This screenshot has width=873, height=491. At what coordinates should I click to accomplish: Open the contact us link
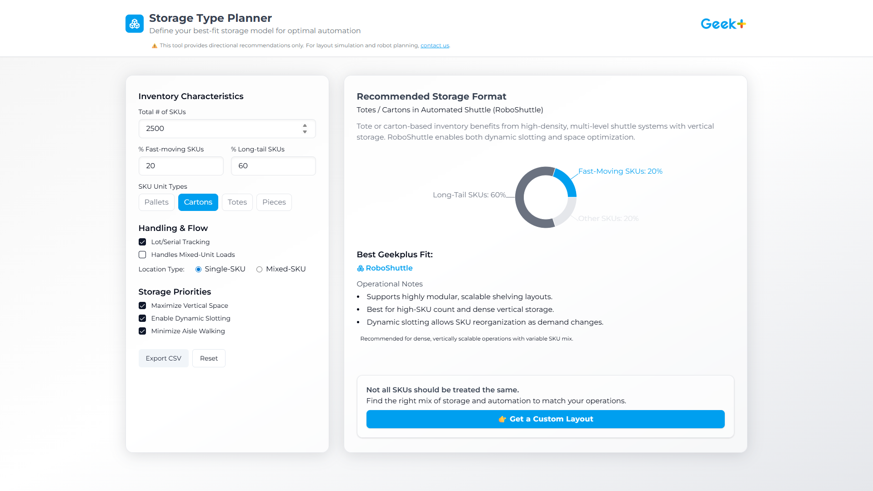(x=435, y=45)
